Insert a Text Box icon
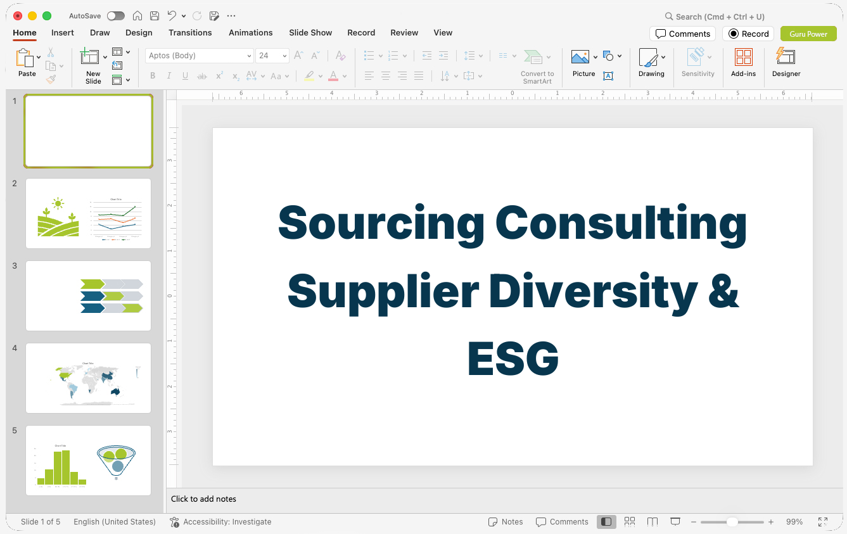This screenshot has height=534, width=847. pos(608,76)
